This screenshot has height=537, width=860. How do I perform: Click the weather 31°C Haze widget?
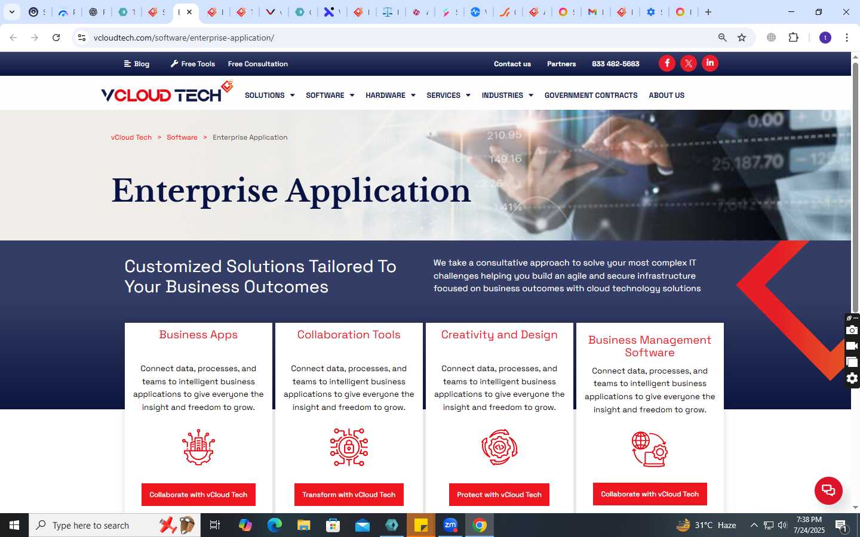click(706, 525)
